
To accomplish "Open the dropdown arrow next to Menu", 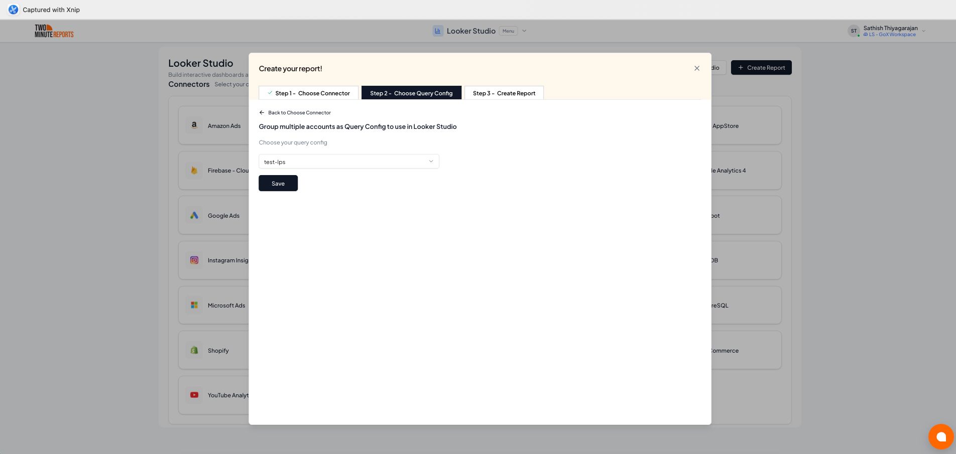I will click(524, 31).
